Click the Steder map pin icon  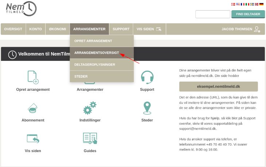147,108
